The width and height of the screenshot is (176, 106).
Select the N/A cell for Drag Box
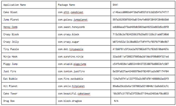tap(143, 101)
